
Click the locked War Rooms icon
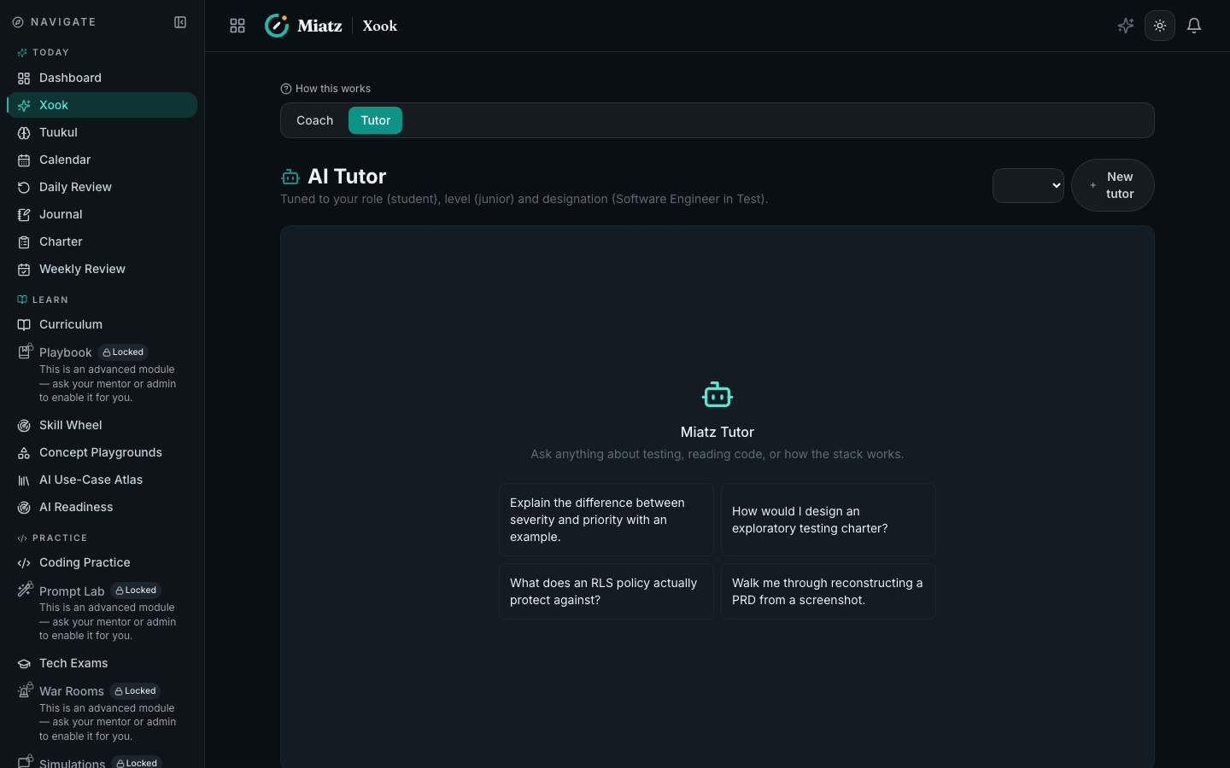click(x=25, y=689)
